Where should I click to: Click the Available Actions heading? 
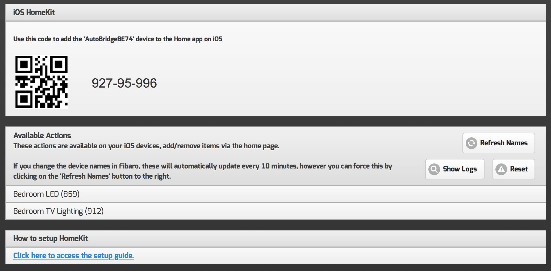[42, 135]
